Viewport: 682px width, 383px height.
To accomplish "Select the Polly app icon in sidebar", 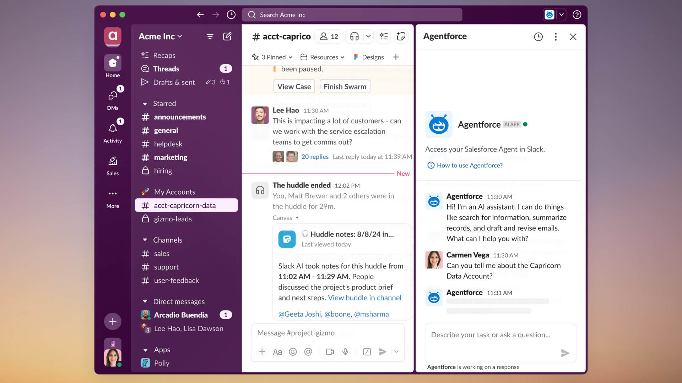I will click(146, 363).
